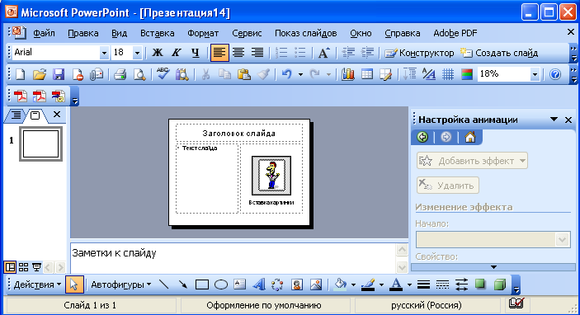Click the Home icon in animation pane
This screenshot has width=580, height=315.
pos(470,137)
